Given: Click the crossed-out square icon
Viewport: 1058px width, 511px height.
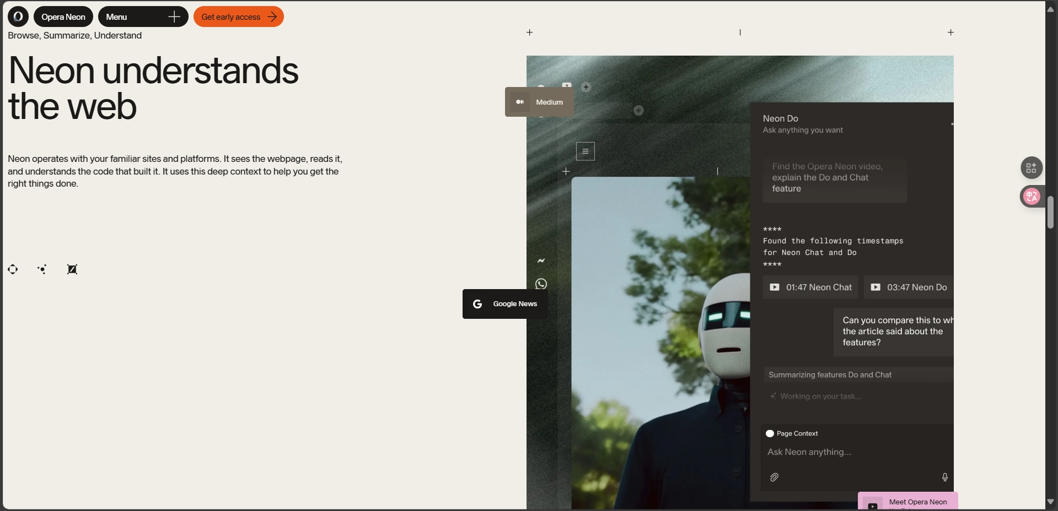Looking at the screenshot, I should pos(72,269).
